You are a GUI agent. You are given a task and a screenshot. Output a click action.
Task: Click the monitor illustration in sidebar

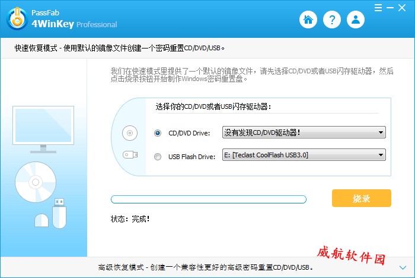point(43,130)
